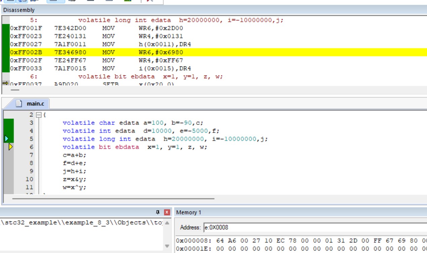Image resolution: width=427 pixels, height=253 pixels.
Task: Select the Memory 1 panel title
Action: pyautogui.click(x=189, y=212)
